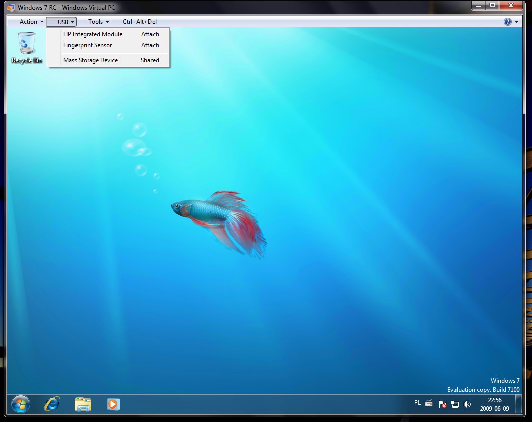Maximize the Windows Virtual PC window
Viewport: 532px width, 422px height.
click(x=492, y=5)
